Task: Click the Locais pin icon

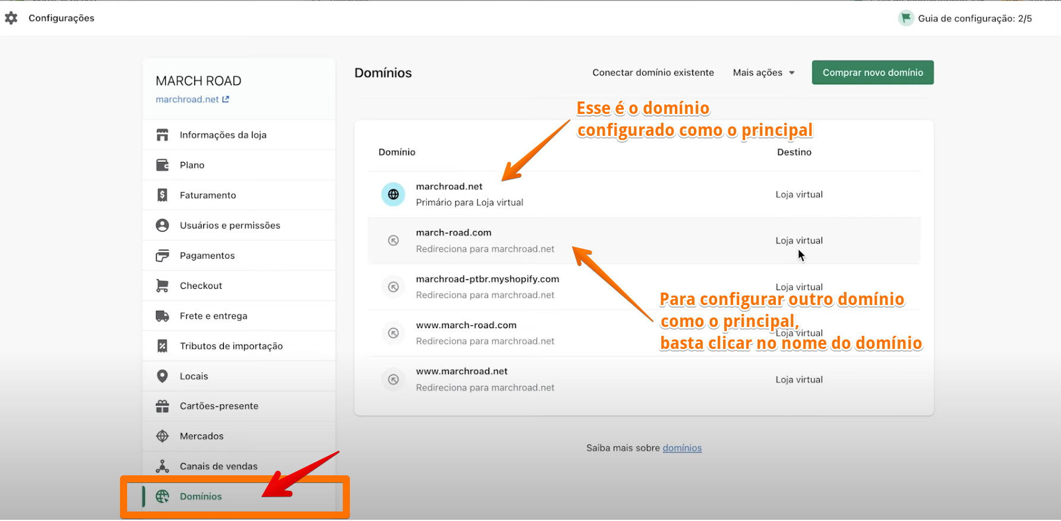Action: [x=162, y=376]
